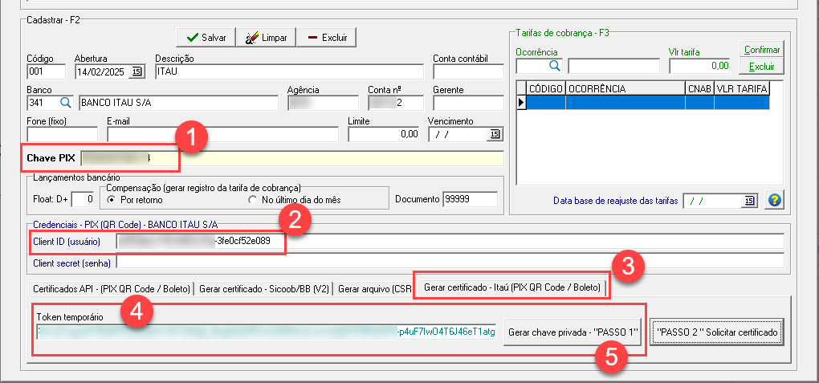This screenshot has height=383, width=819.
Task: Select the highlighted blue row in tariffs grid
Action: 648,103
